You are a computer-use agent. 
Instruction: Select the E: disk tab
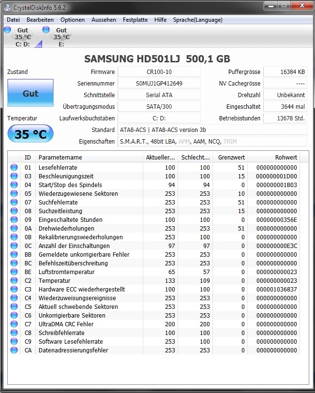[x=61, y=37]
